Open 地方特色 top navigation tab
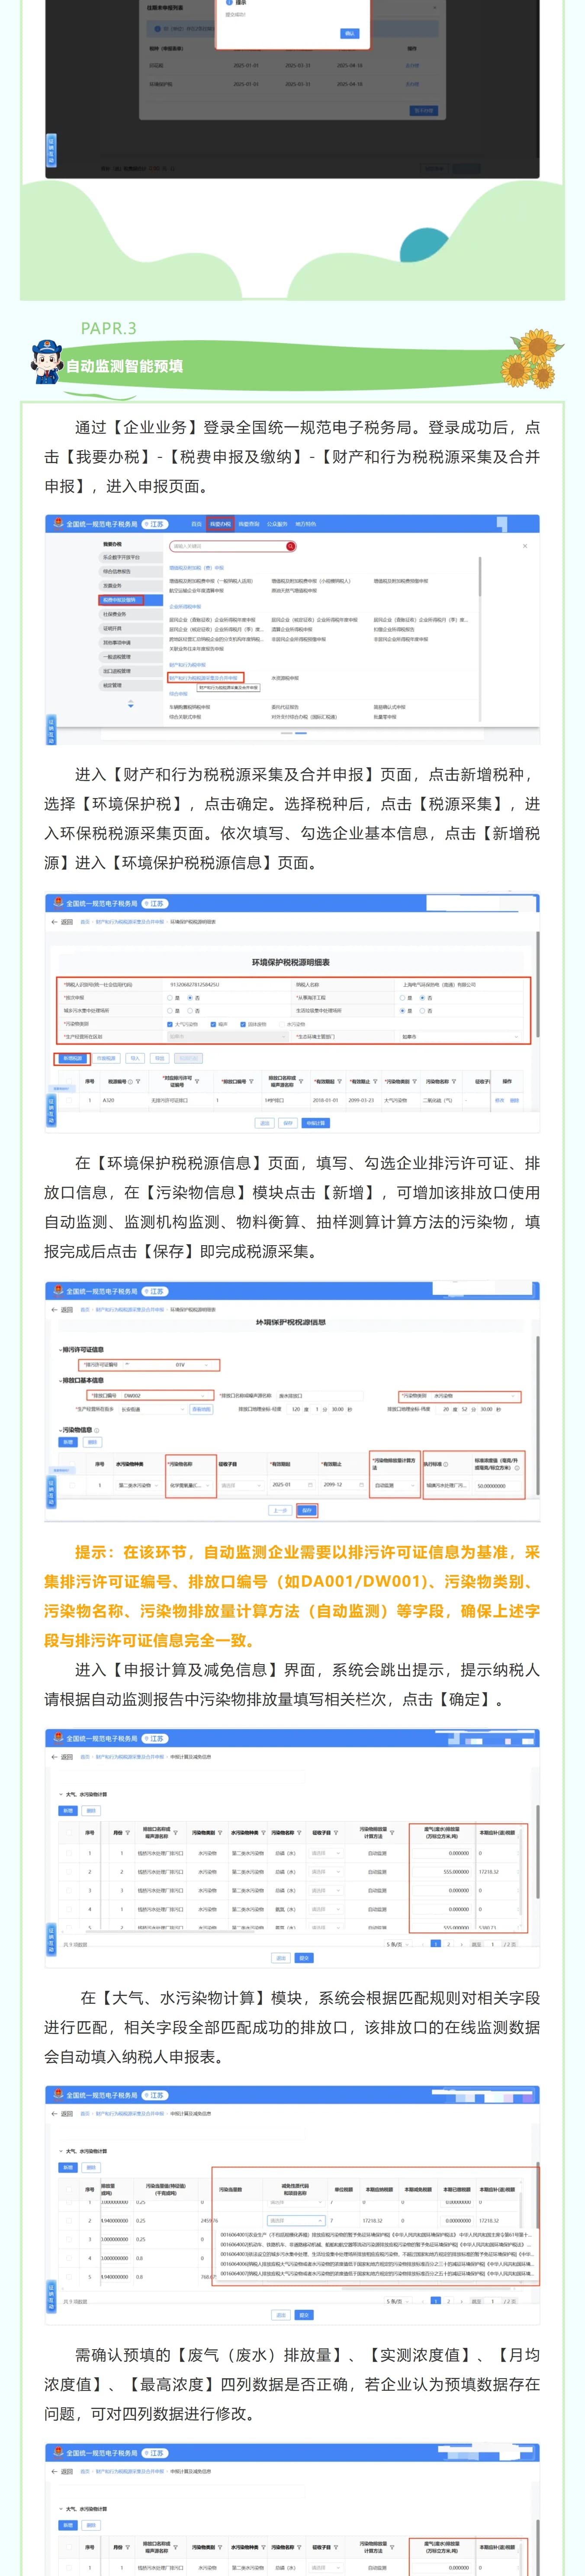The height and width of the screenshot is (2576, 585). point(305,524)
